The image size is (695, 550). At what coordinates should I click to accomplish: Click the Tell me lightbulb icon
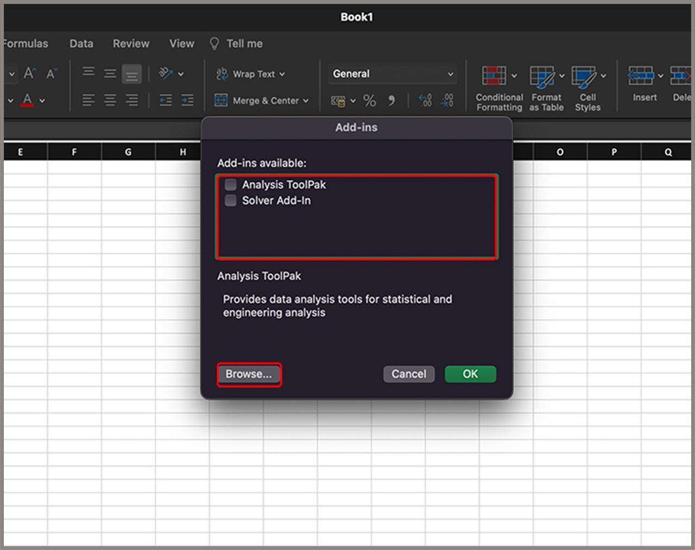pos(214,43)
